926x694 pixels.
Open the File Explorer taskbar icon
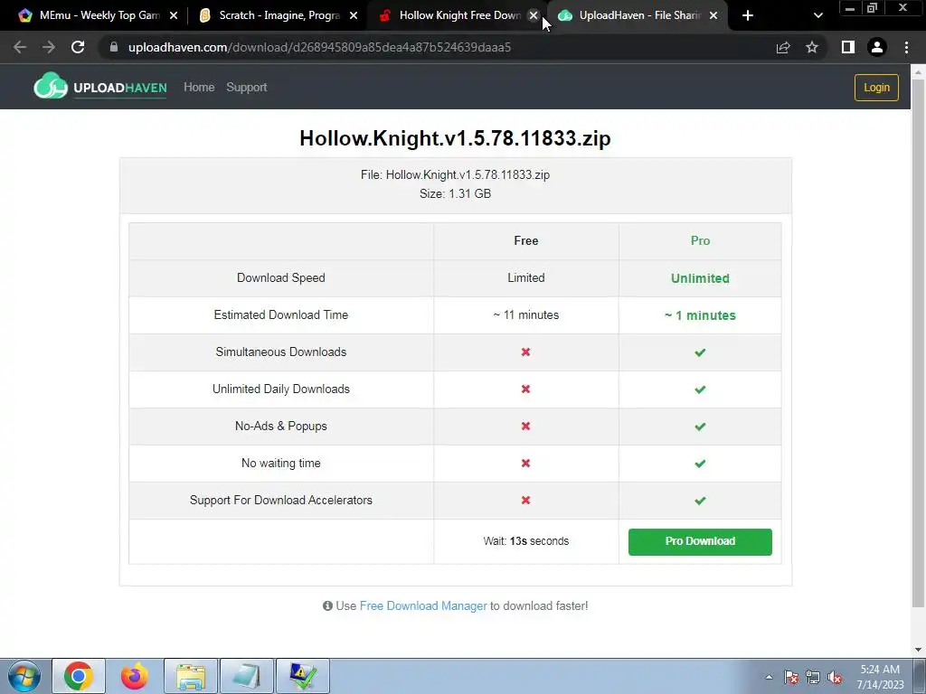190,676
